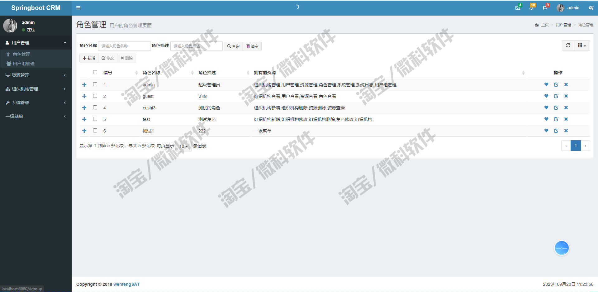Focus the 角色名称 input field
This screenshot has width=598, height=292.
pyautogui.click(x=124, y=46)
